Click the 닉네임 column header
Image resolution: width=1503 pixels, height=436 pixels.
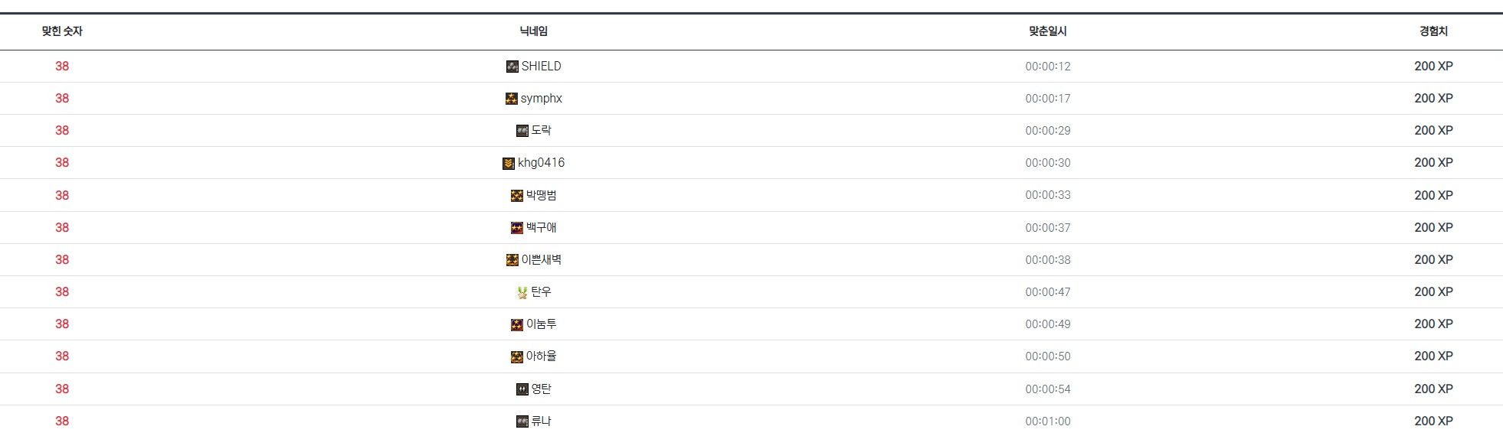(x=534, y=31)
